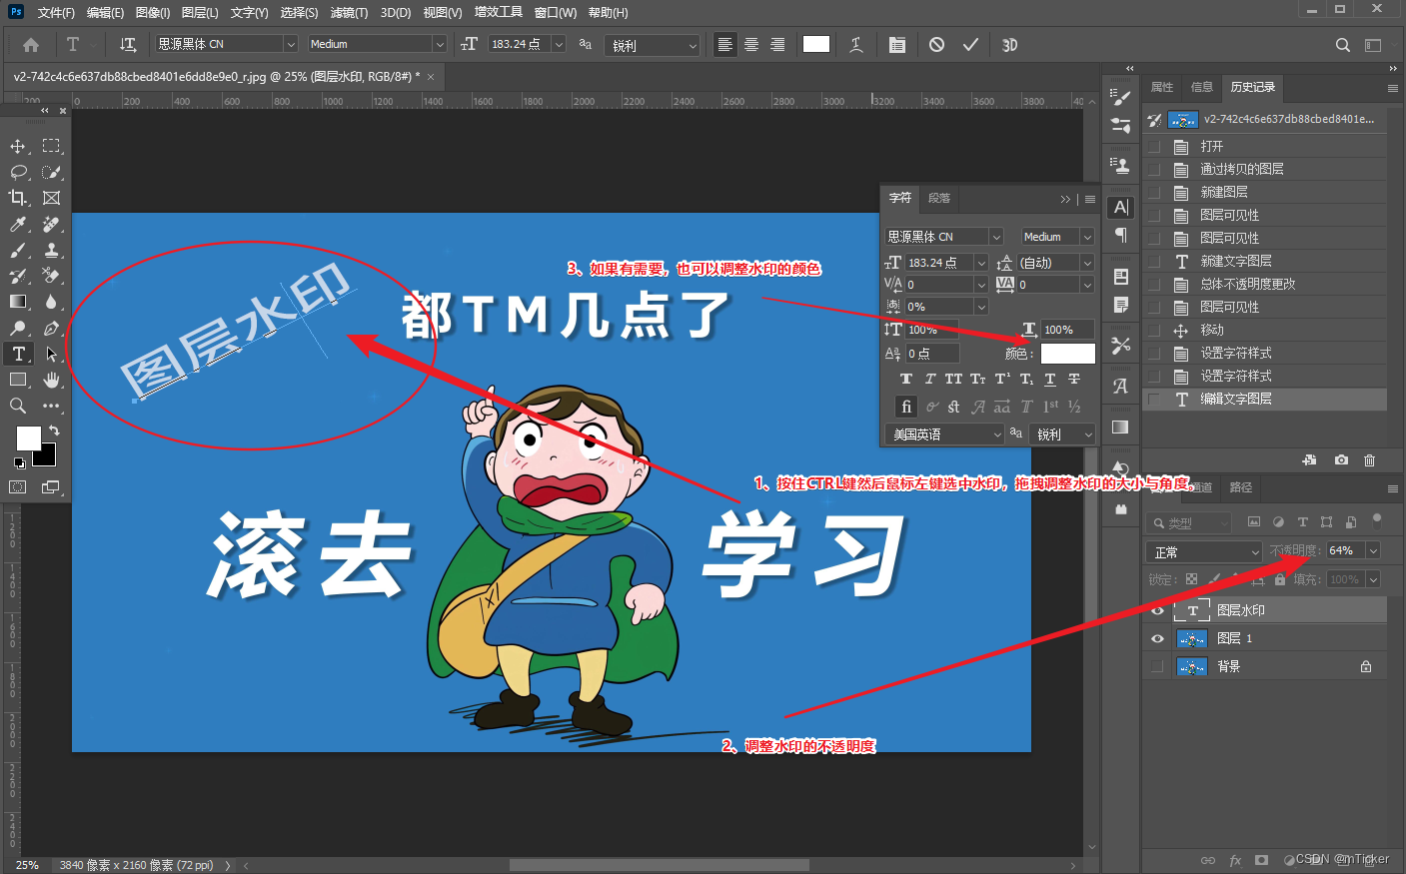Select history state 通过拷贝的图层
1406x874 pixels.
click(1265, 169)
